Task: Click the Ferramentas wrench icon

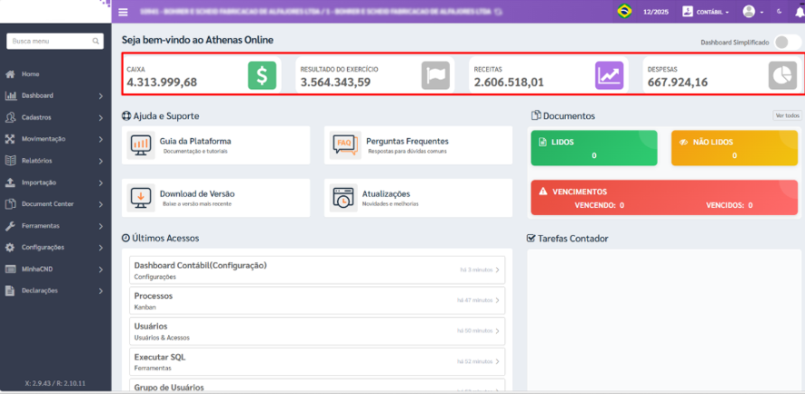Action: tap(10, 226)
